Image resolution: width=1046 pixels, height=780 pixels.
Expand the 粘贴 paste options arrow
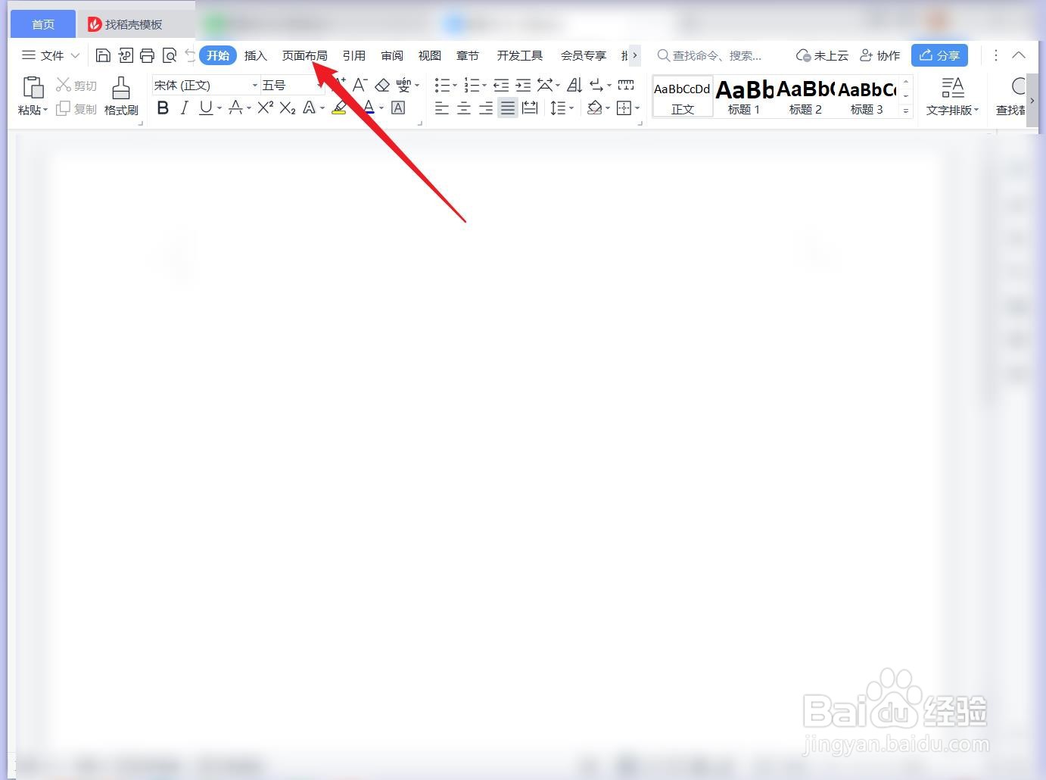click(45, 111)
